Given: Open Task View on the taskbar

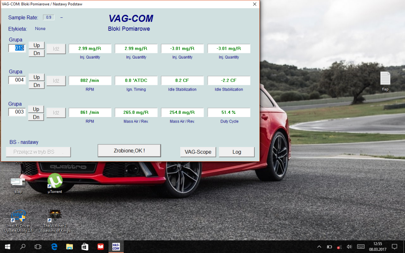Looking at the screenshot, I should click(x=38, y=247).
